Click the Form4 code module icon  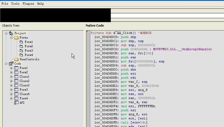click(x=16, y=98)
